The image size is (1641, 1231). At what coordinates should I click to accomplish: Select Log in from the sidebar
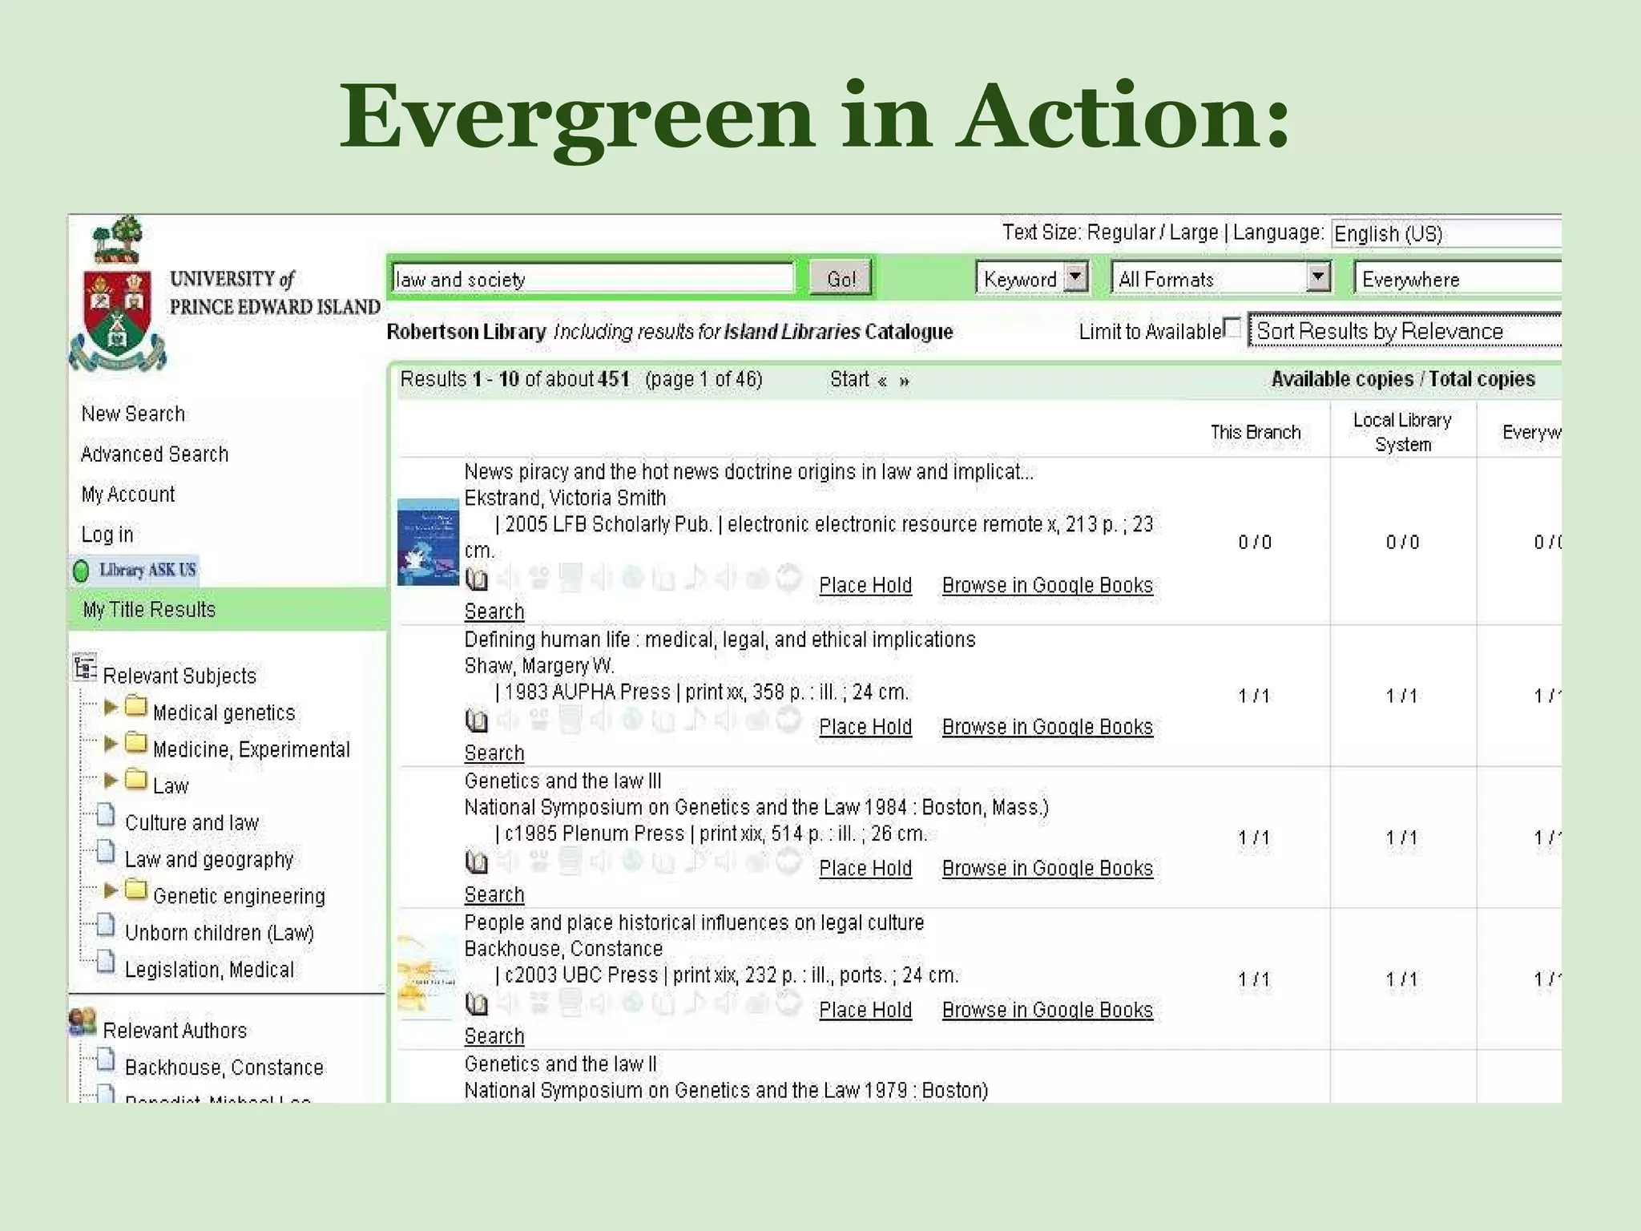(107, 535)
